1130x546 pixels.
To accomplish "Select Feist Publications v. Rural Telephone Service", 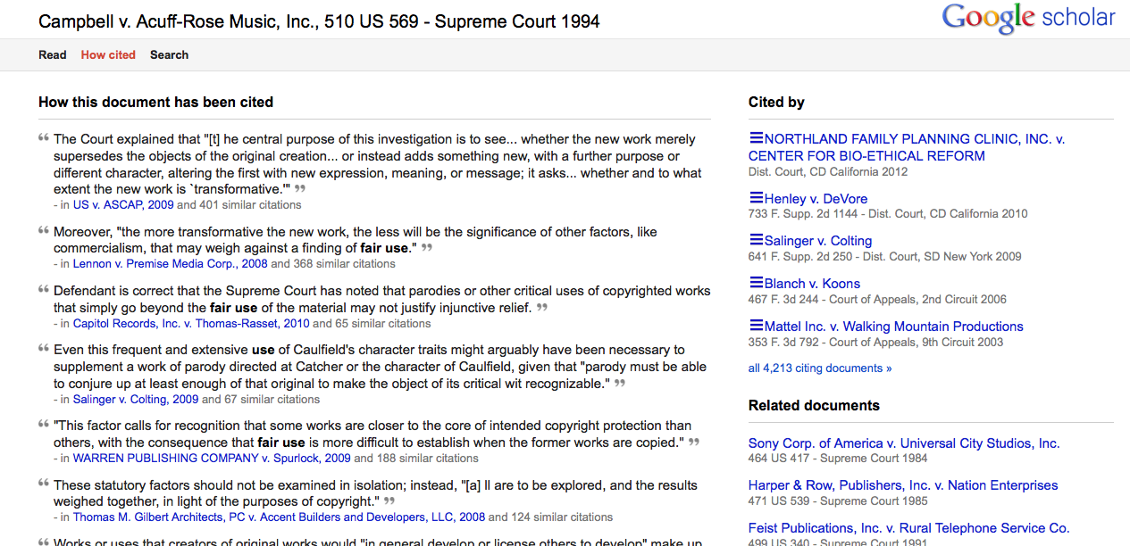I will click(x=908, y=527).
